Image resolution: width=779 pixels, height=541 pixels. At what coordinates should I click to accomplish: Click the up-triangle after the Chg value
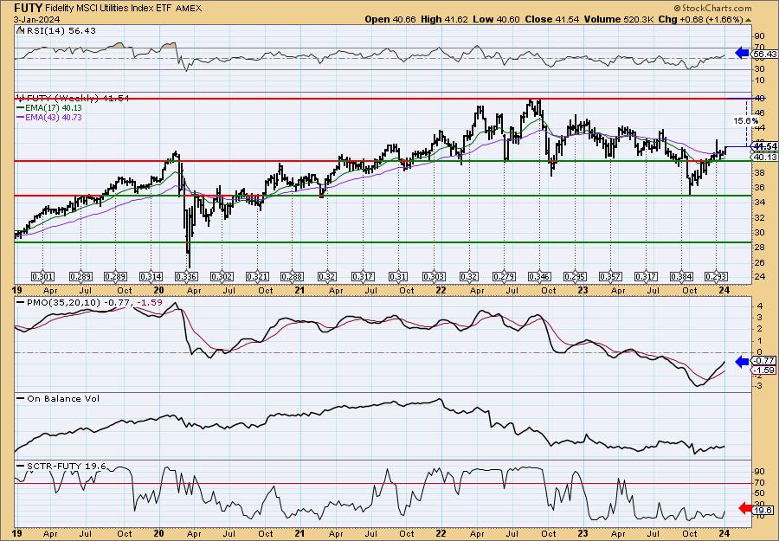(748, 20)
